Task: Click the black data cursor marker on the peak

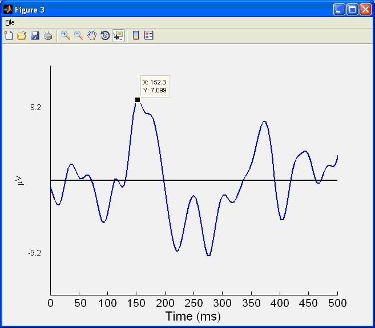Action: [x=138, y=100]
